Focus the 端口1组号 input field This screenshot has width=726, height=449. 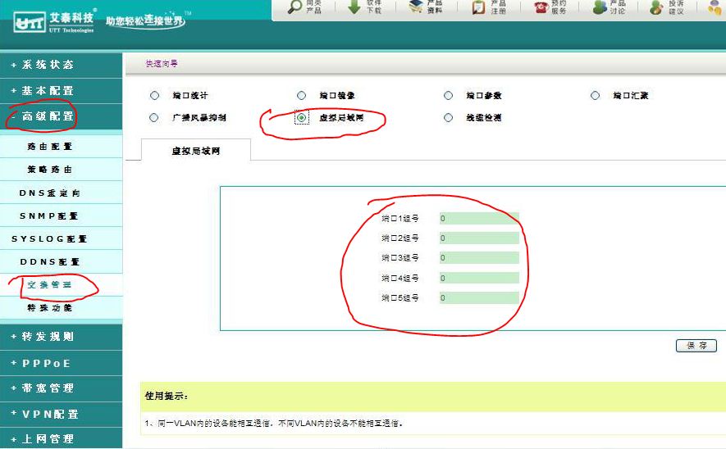[479, 218]
